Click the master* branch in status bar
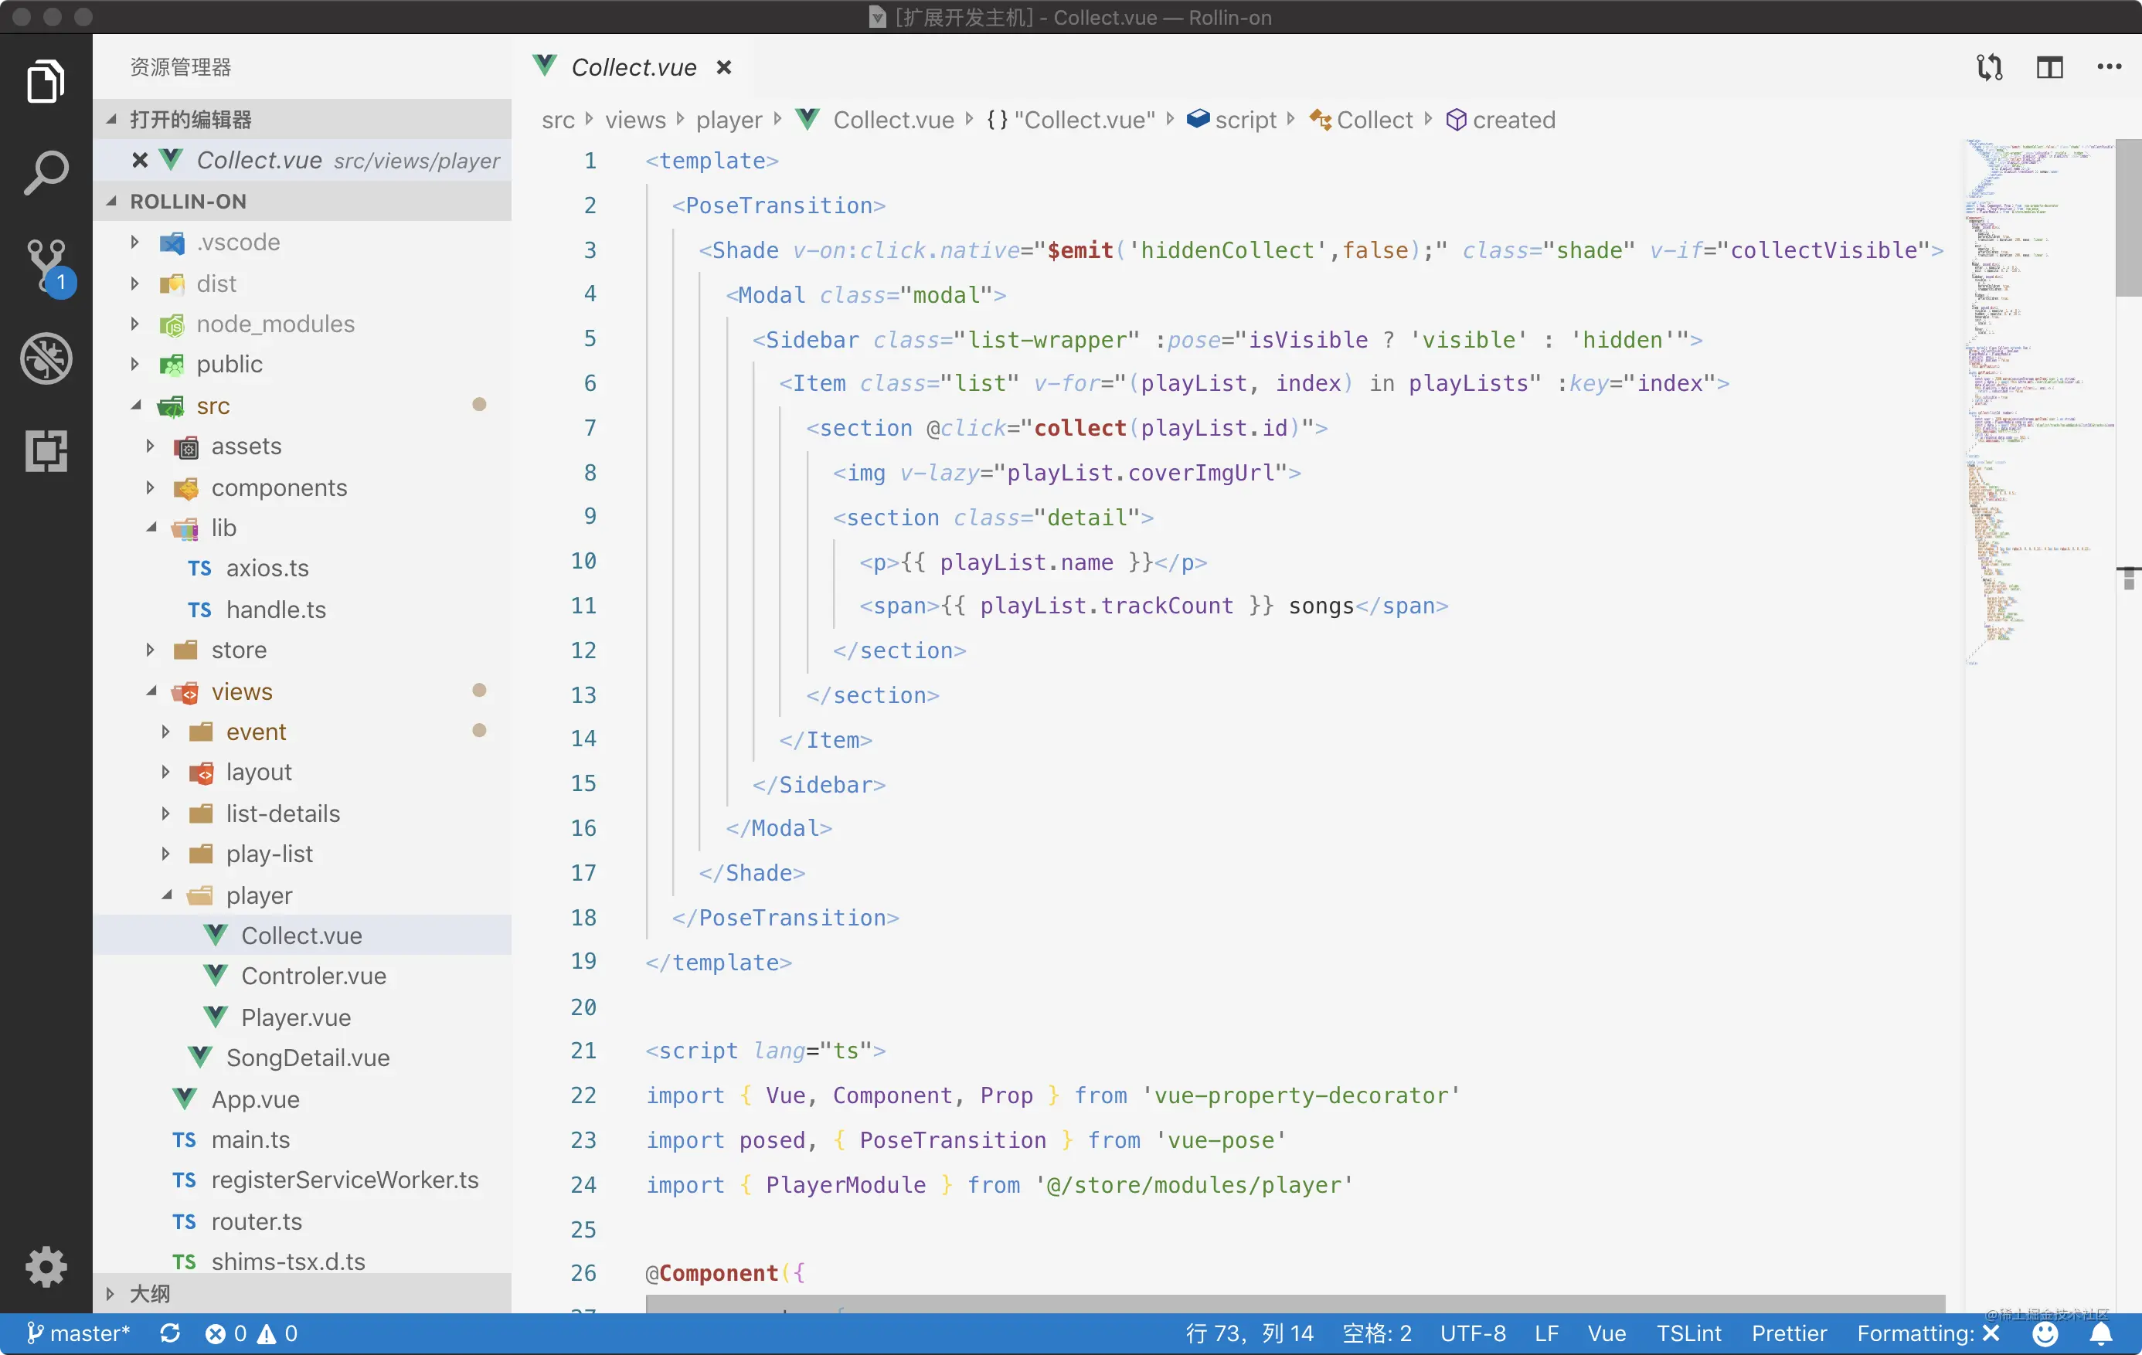The width and height of the screenshot is (2142, 1355). (x=78, y=1333)
